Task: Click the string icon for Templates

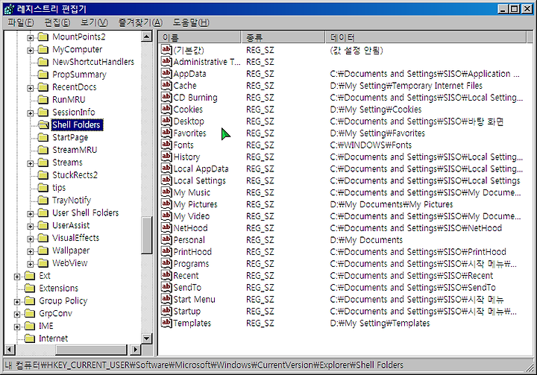Action: click(166, 323)
